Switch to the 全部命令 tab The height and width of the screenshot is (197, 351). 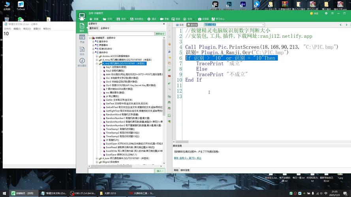(x=105, y=28)
